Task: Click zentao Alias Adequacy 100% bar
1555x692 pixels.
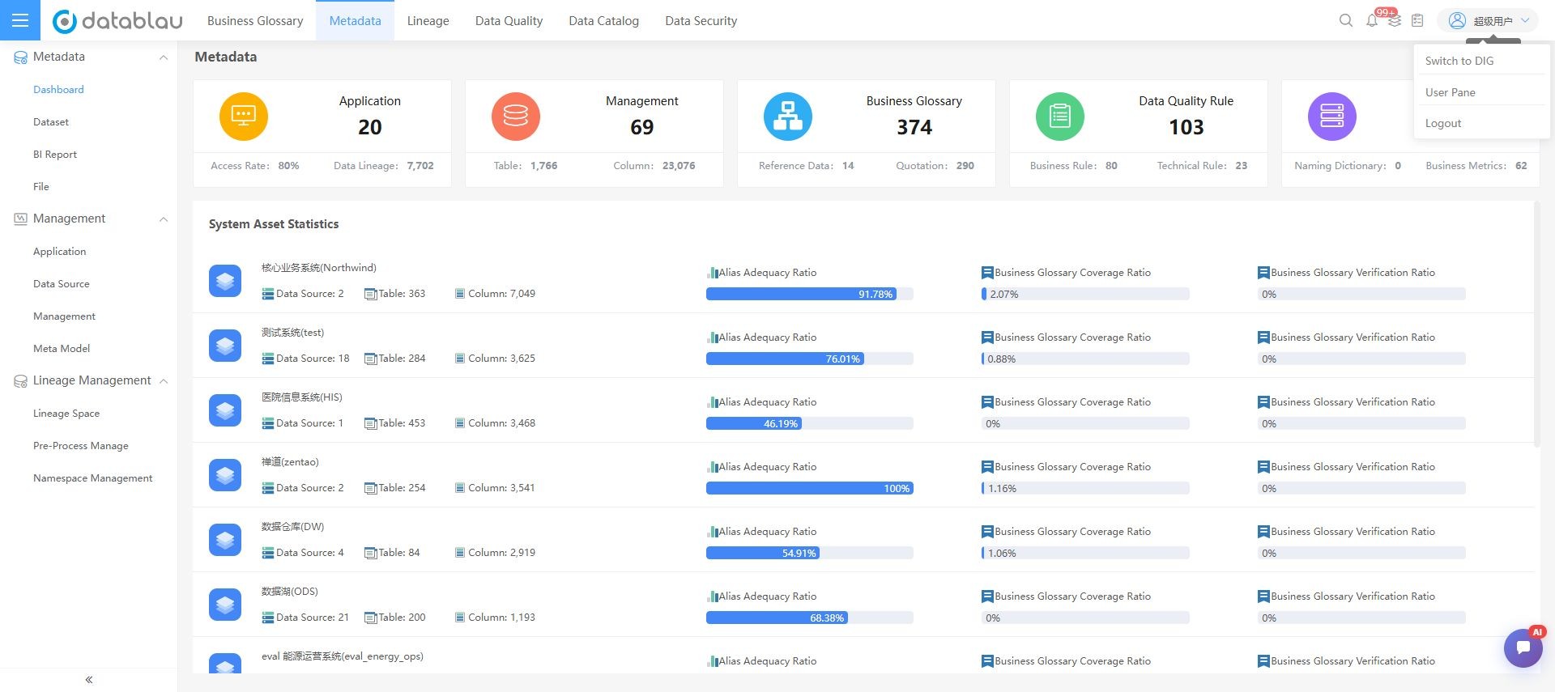Action: coord(810,488)
